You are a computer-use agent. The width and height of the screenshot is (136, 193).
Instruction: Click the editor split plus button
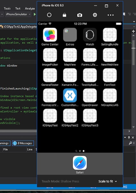(133, 31)
